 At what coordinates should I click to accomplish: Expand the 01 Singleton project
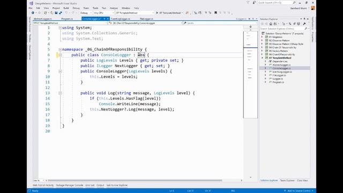(x=262, y=37)
